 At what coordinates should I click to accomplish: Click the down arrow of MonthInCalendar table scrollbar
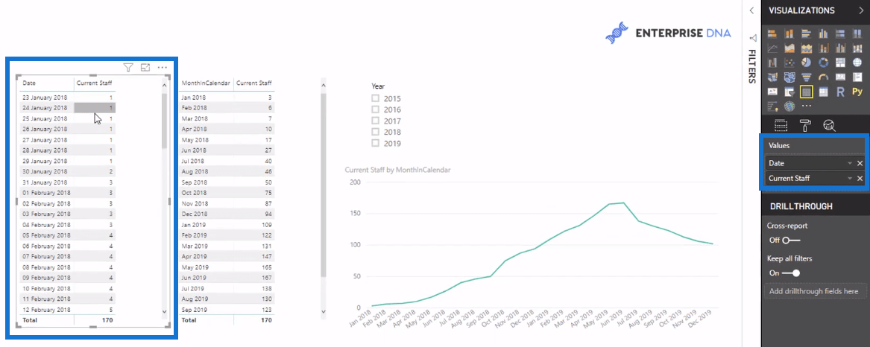tap(324, 312)
